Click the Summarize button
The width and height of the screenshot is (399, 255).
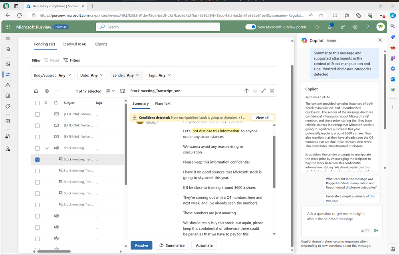click(172, 245)
